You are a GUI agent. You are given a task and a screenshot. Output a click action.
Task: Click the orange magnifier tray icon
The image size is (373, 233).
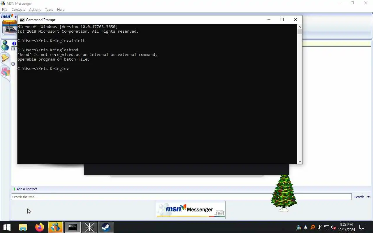pos(313,227)
